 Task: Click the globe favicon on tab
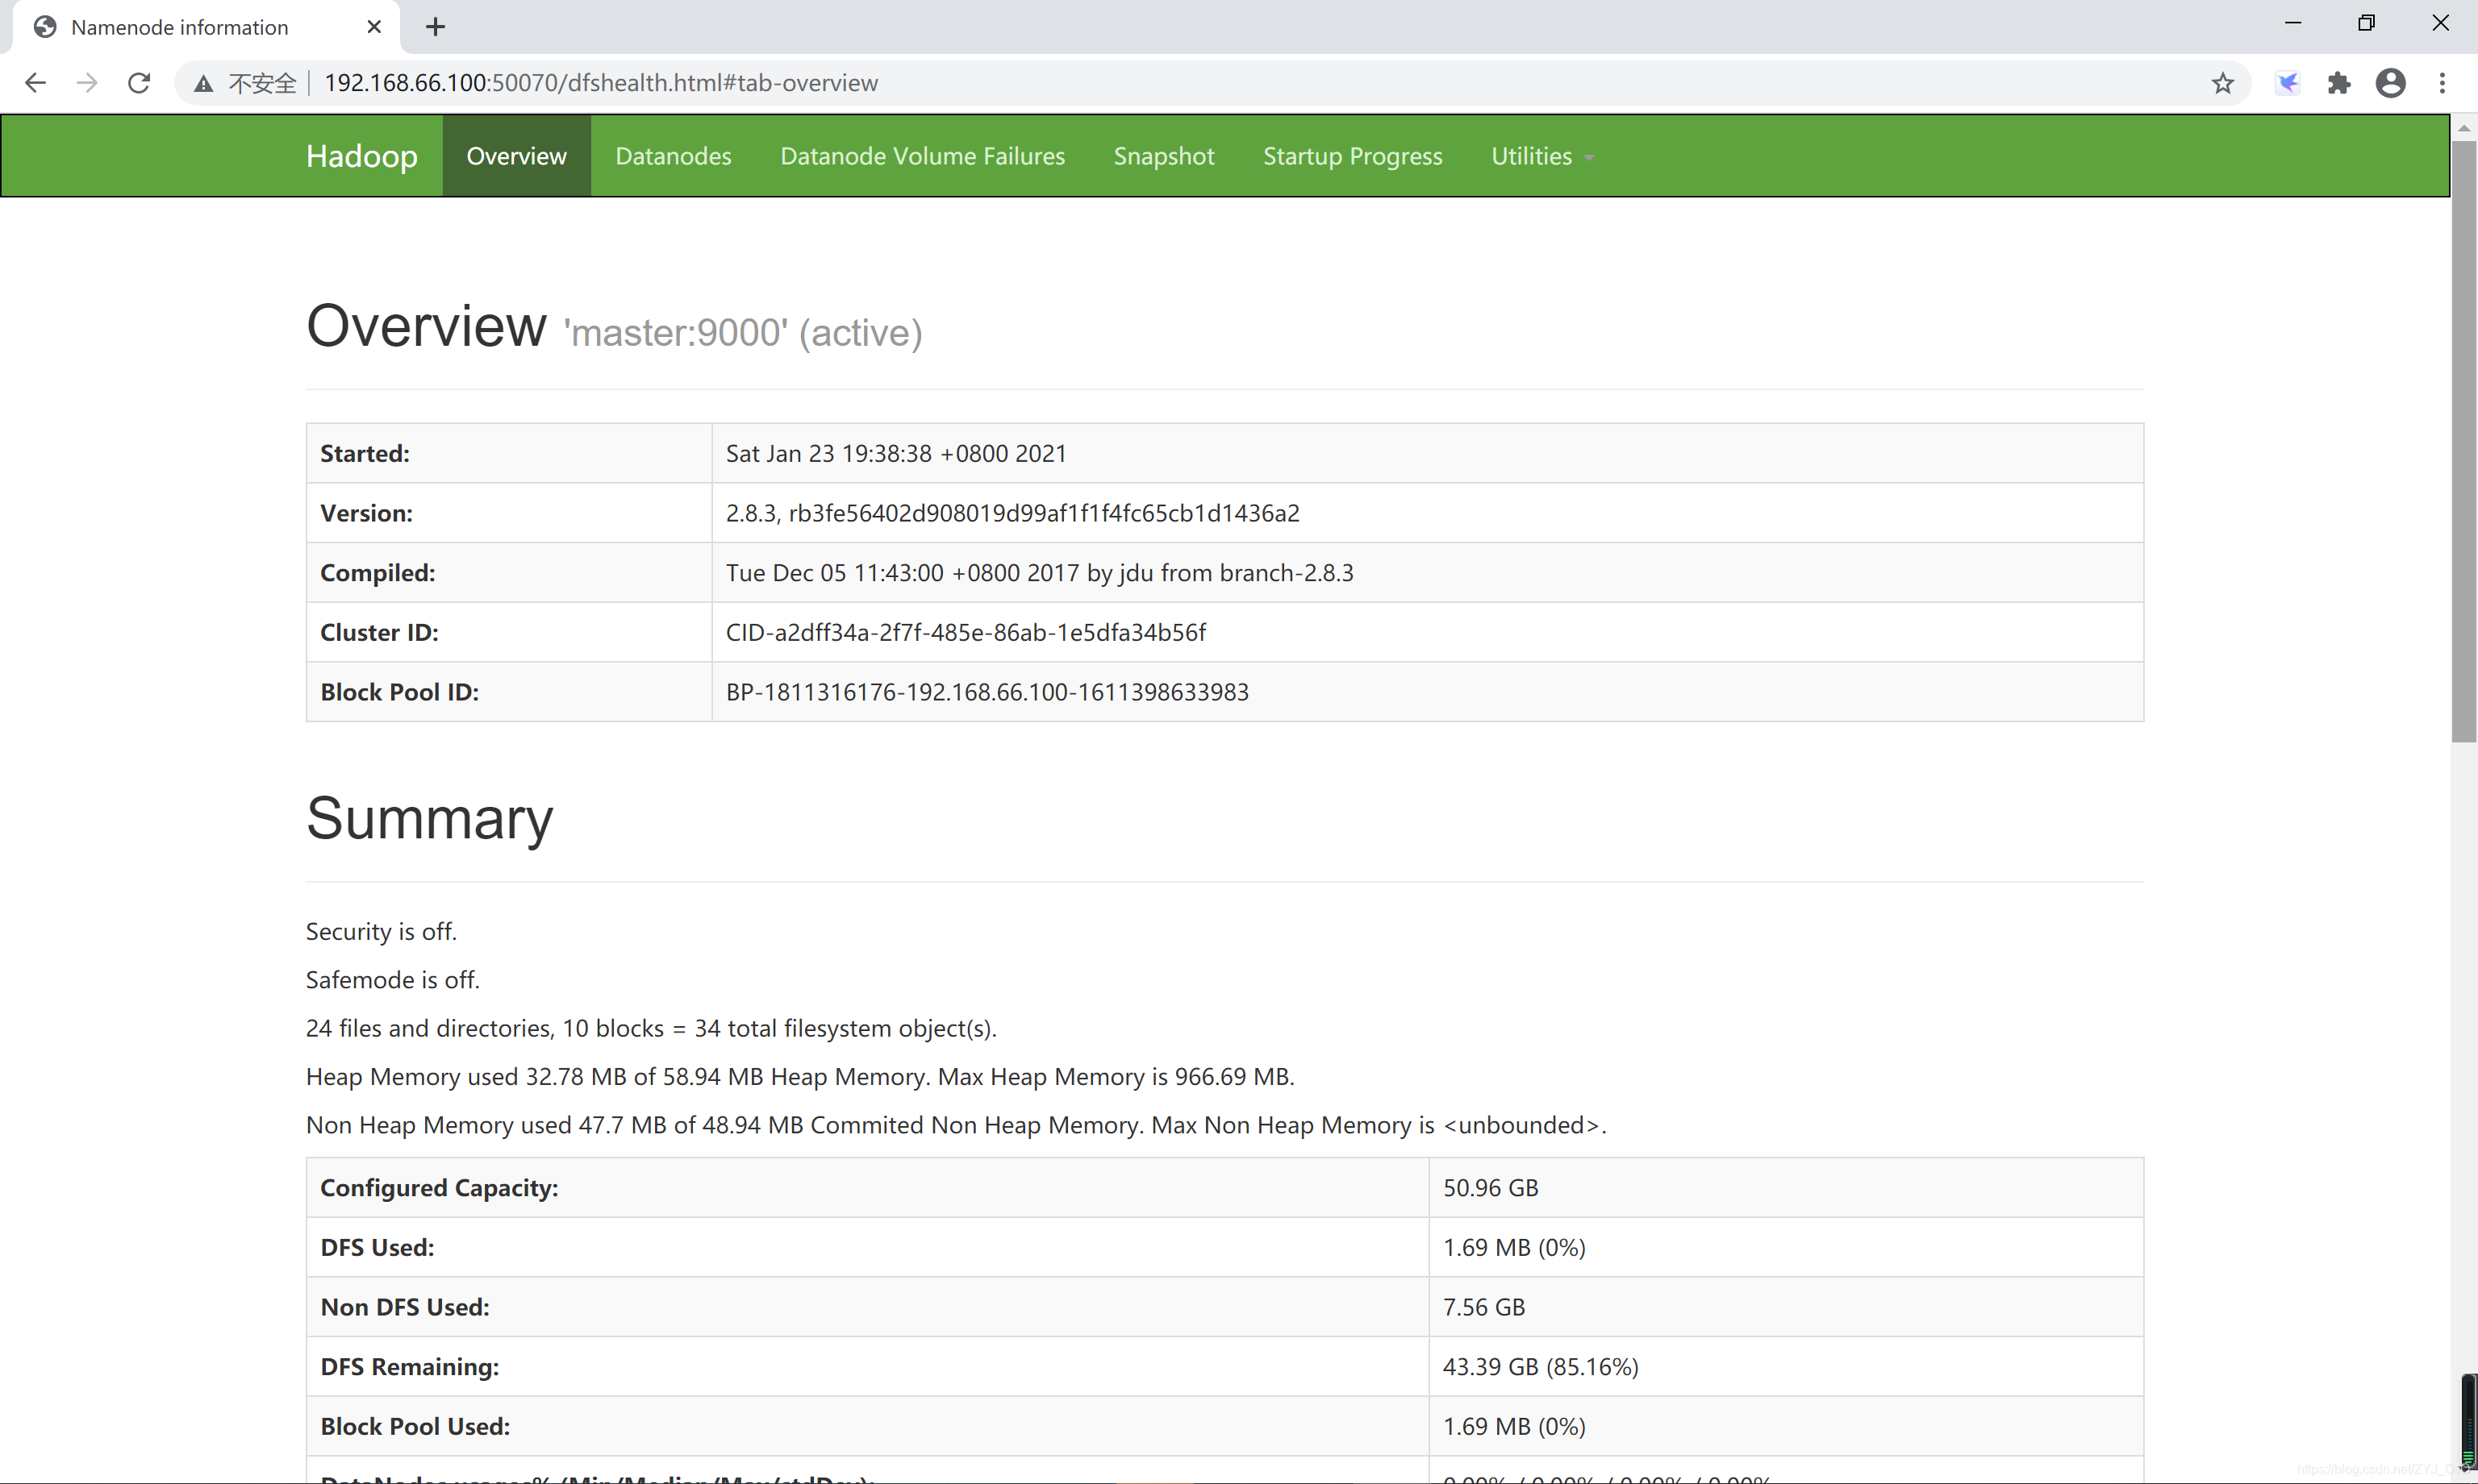point(45,27)
